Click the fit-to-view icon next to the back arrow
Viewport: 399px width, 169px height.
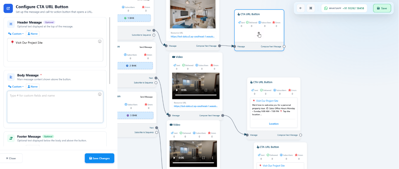(x=311, y=8)
